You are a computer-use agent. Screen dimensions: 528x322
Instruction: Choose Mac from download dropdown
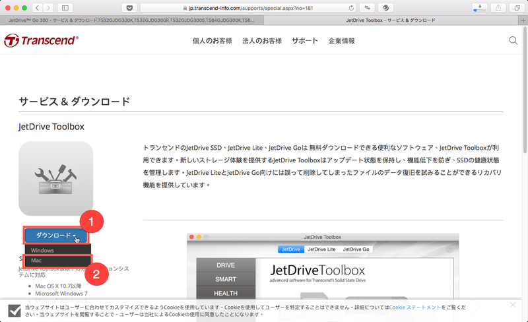[x=57, y=261]
